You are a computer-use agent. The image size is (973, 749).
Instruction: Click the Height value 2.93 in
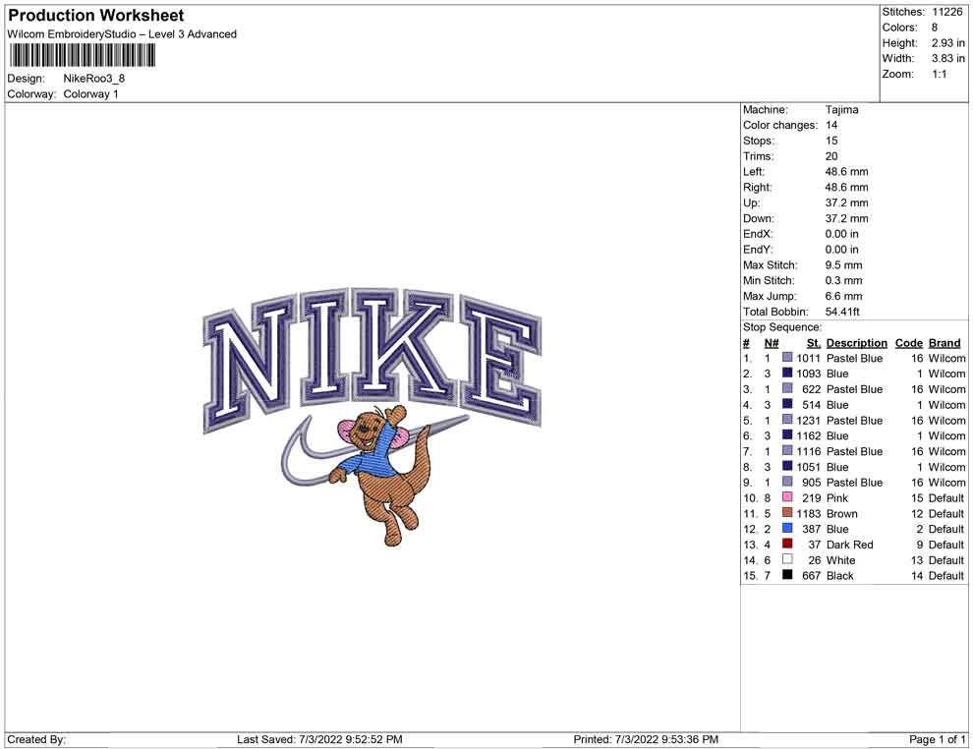[948, 43]
